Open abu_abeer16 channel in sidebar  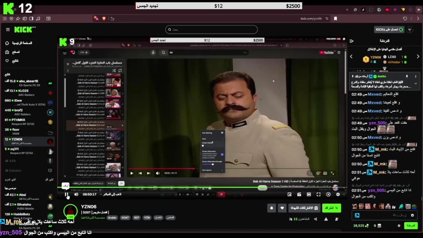29,83
